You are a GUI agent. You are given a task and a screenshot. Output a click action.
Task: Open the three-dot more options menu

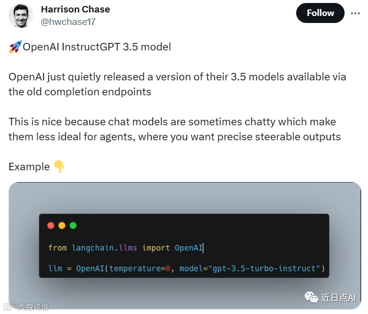coord(355,13)
